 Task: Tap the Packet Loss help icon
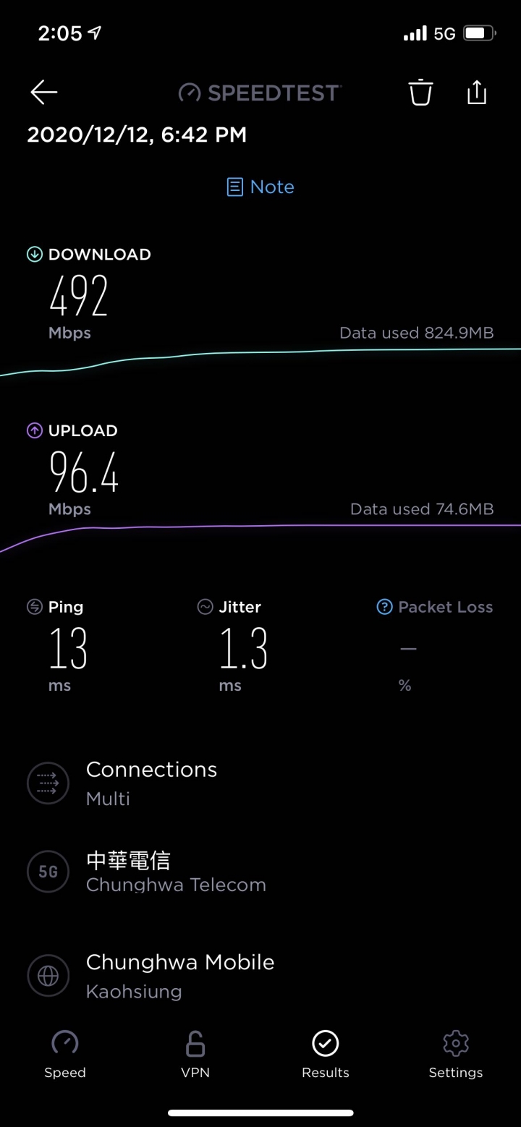384,607
